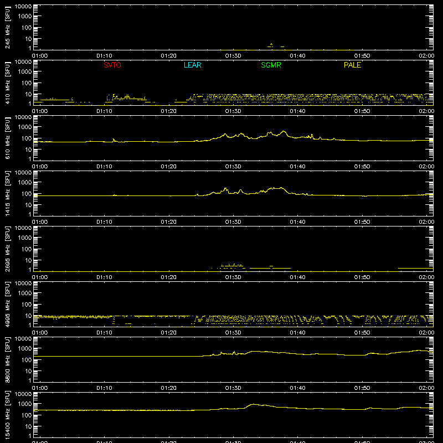Click the 10000 tick label of 245 MHz panel
Image resolution: width=443 pixels, height=443 pixels.
(23, 7)
